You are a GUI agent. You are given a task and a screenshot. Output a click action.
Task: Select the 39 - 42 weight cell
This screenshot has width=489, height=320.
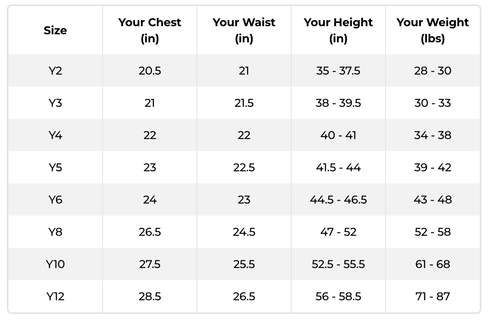(433, 168)
